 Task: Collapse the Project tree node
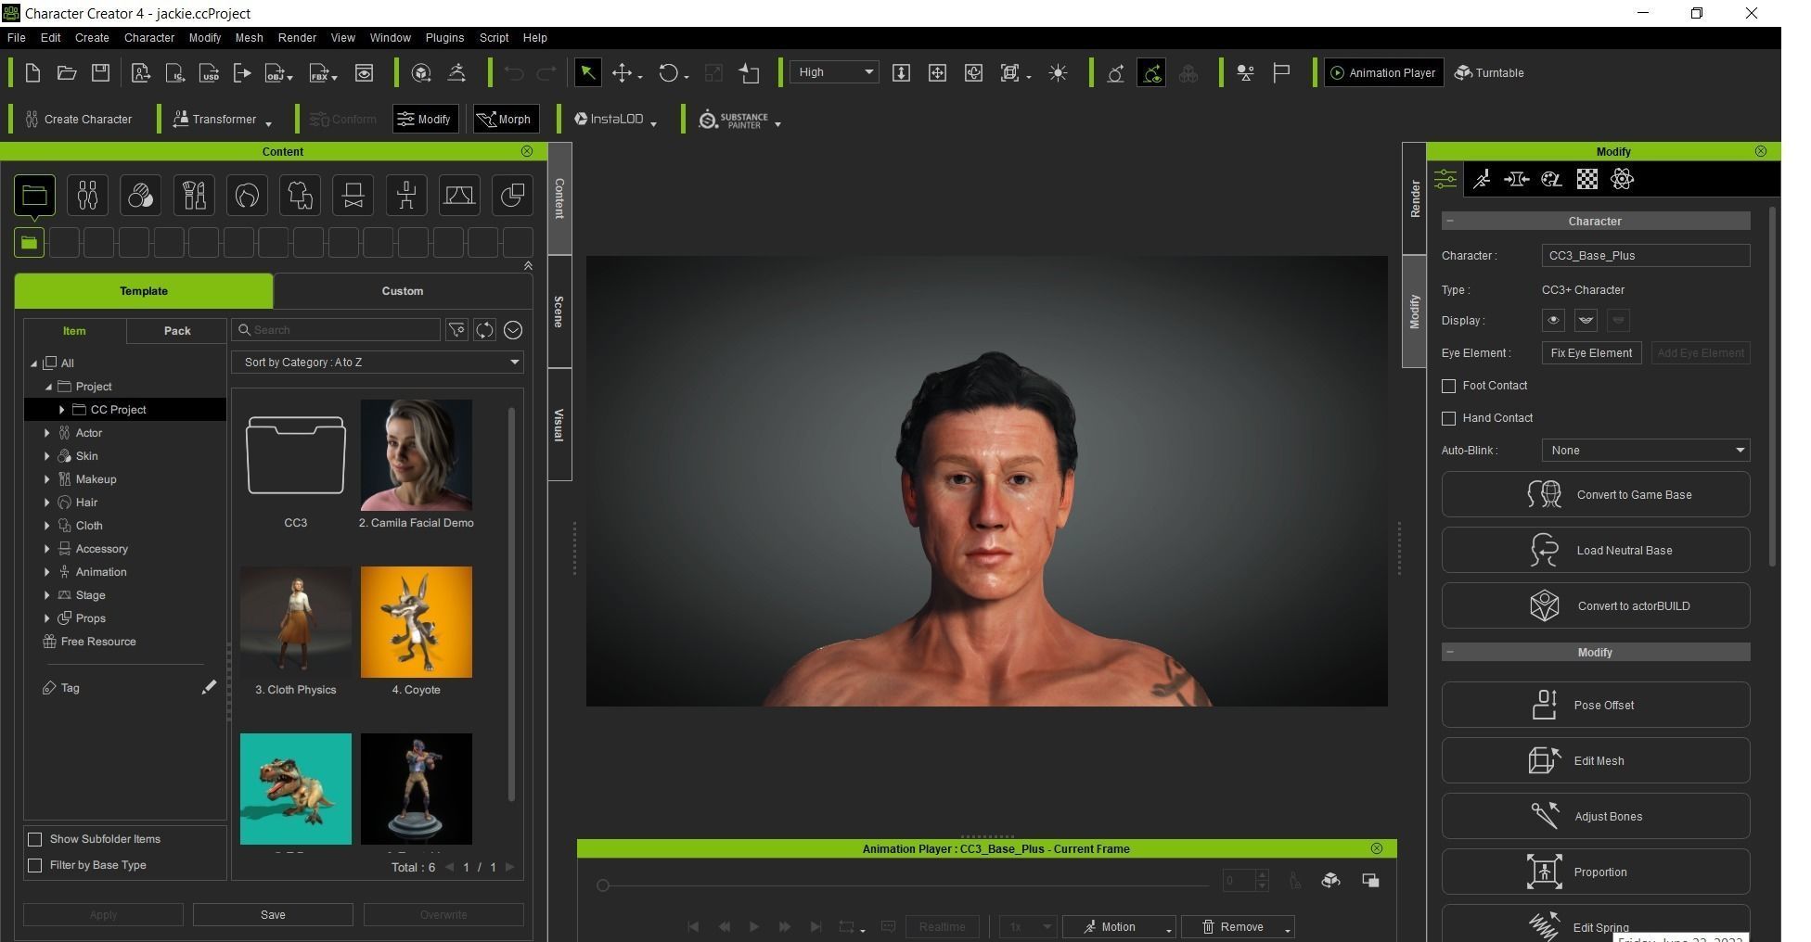(48, 387)
